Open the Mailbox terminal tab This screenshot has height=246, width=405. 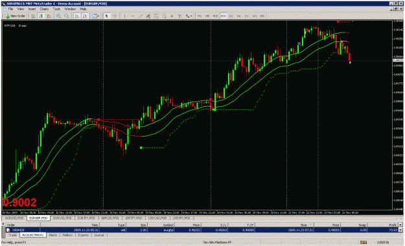pyautogui.click(x=67, y=235)
